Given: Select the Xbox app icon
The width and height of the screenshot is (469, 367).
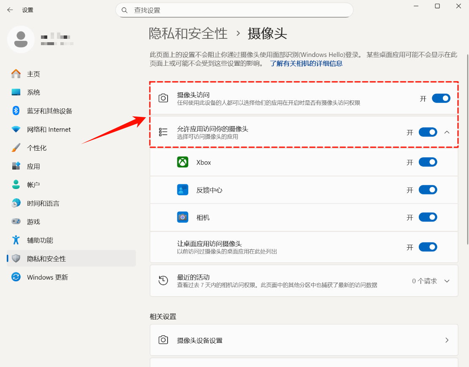Looking at the screenshot, I should point(183,162).
